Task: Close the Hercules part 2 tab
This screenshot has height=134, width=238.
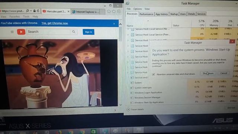Action: tap(68, 12)
